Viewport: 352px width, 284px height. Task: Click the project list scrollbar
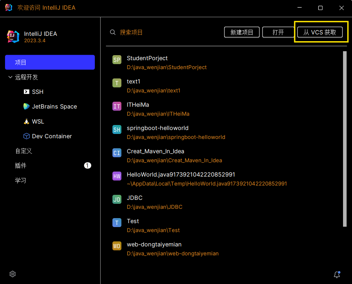pyautogui.click(x=344, y=139)
